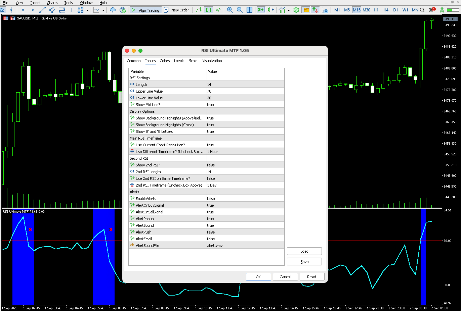Viewport: 461px width, 311px height.
Task: Open the New Order window
Action: (177, 10)
